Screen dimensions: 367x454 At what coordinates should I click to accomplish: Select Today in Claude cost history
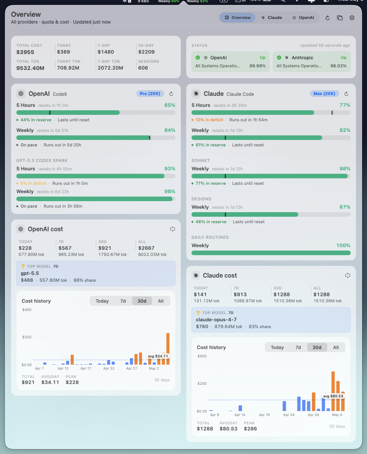pyautogui.click(x=277, y=347)
